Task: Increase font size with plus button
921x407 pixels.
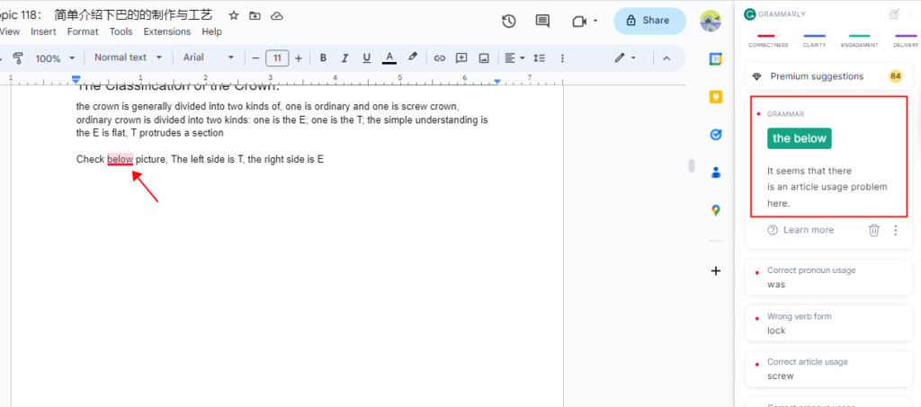Action: (299, 58)
